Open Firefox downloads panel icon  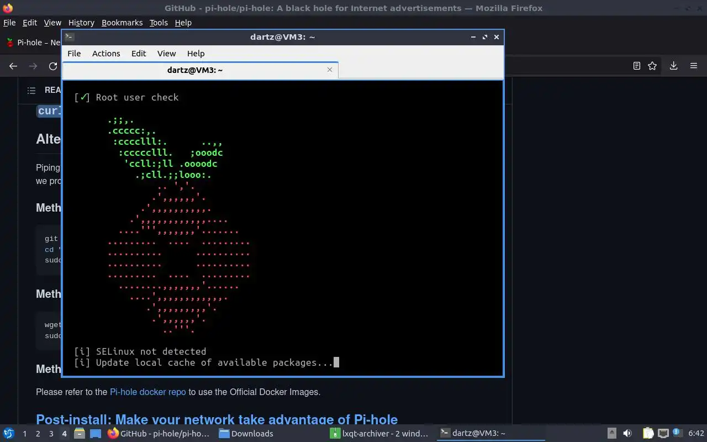coord(673,66)
